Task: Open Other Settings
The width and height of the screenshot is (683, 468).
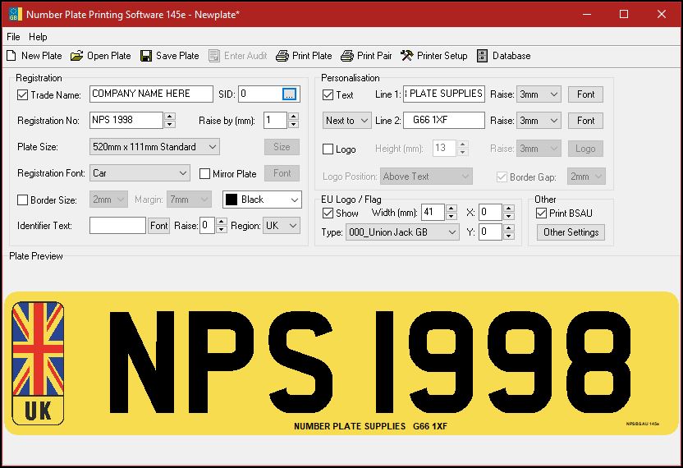Action: (x=571, y=232)
